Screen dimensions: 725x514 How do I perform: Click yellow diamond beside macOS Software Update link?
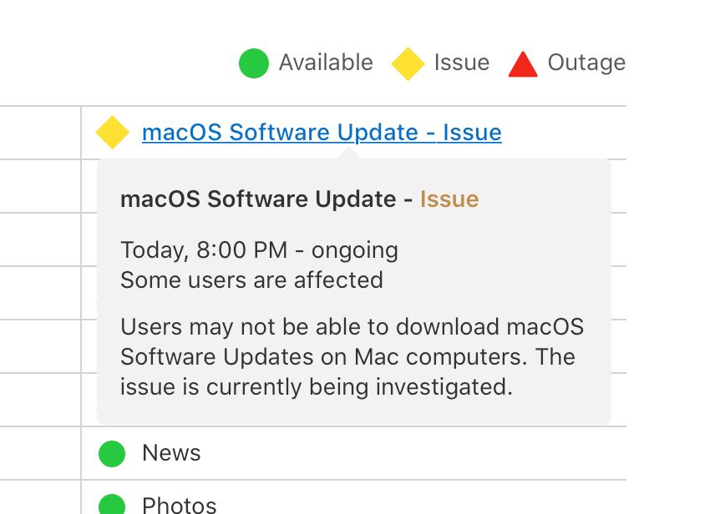tap(113, 133)
